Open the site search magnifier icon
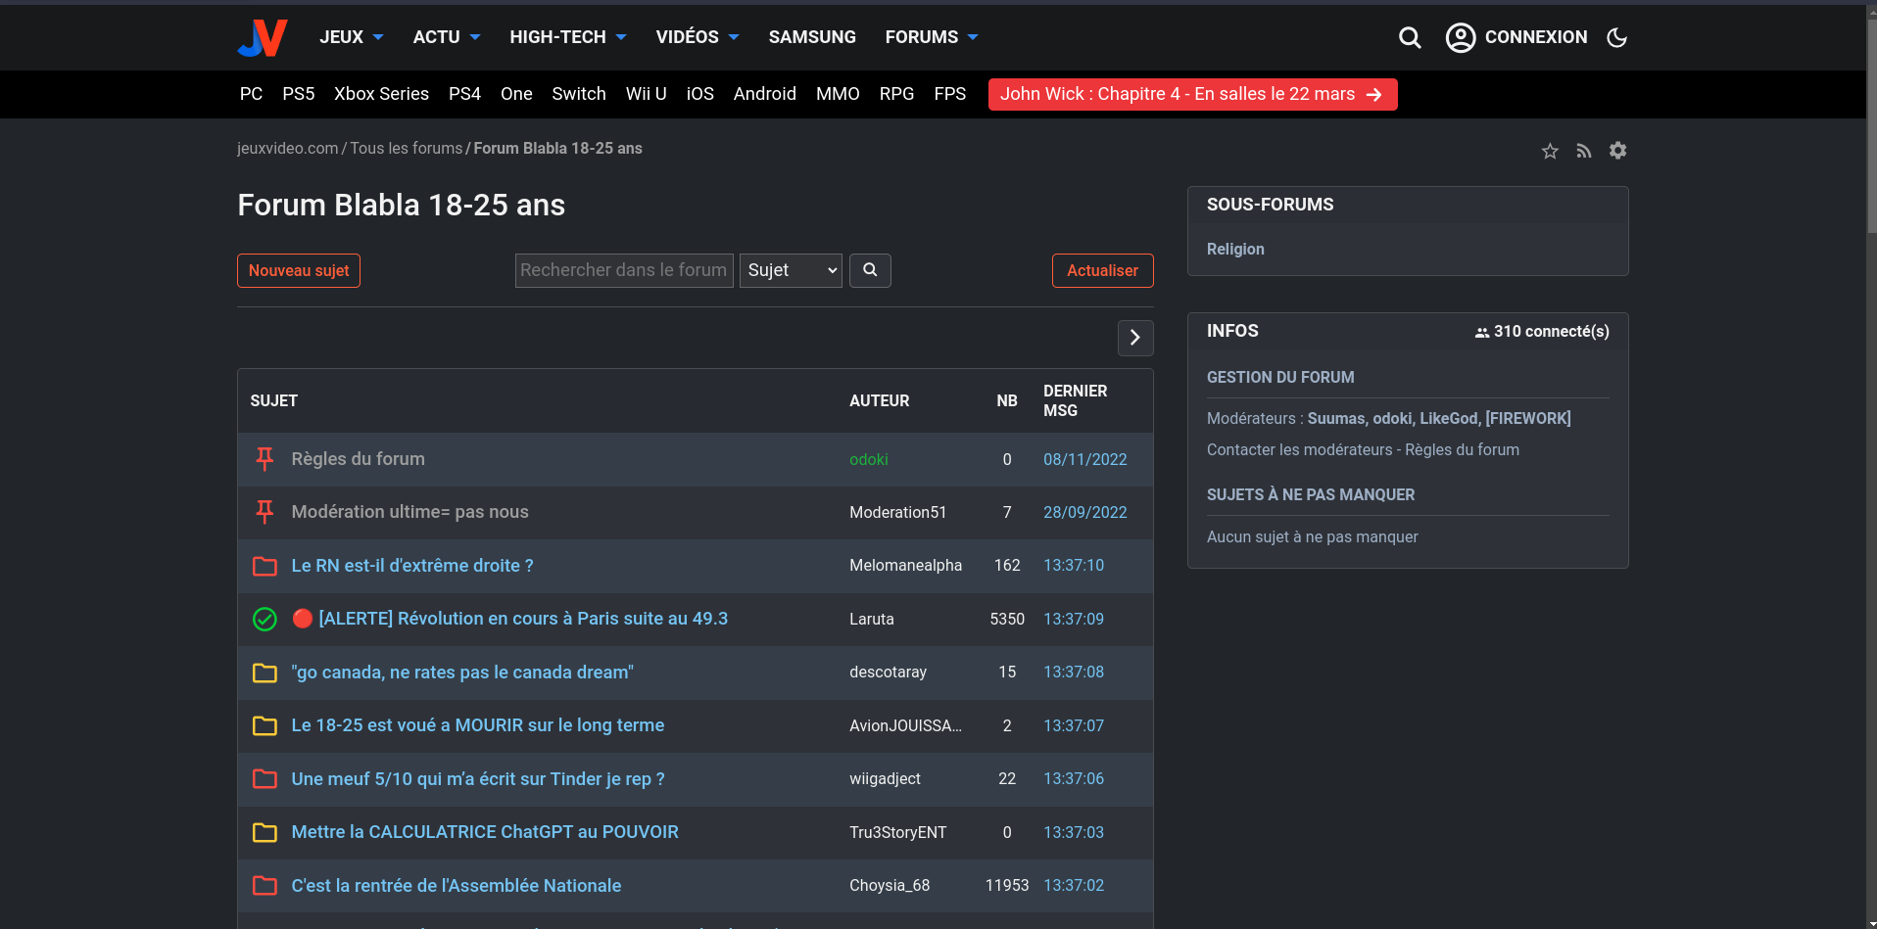The height and width of the screenshot is (929, 1877). [x=1410, y=37]
